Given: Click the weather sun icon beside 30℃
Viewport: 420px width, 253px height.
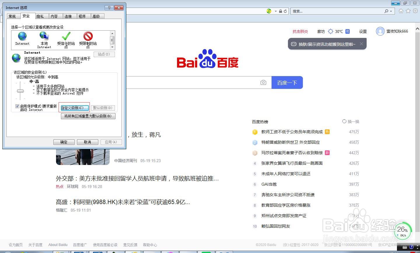Looking at the screenshot, I should pyautogui.click(x=330, y=31).
